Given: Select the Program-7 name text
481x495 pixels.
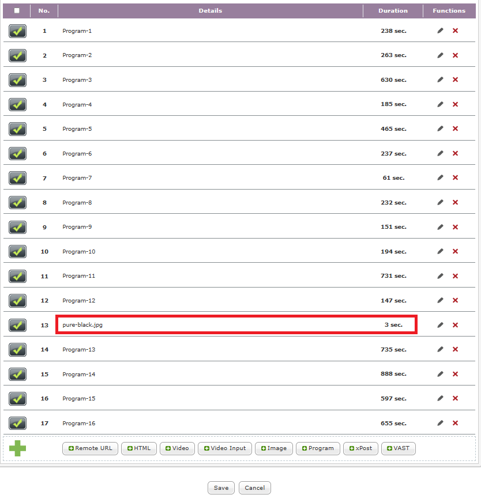Looking at the screenshot, I should pos(77,178).
